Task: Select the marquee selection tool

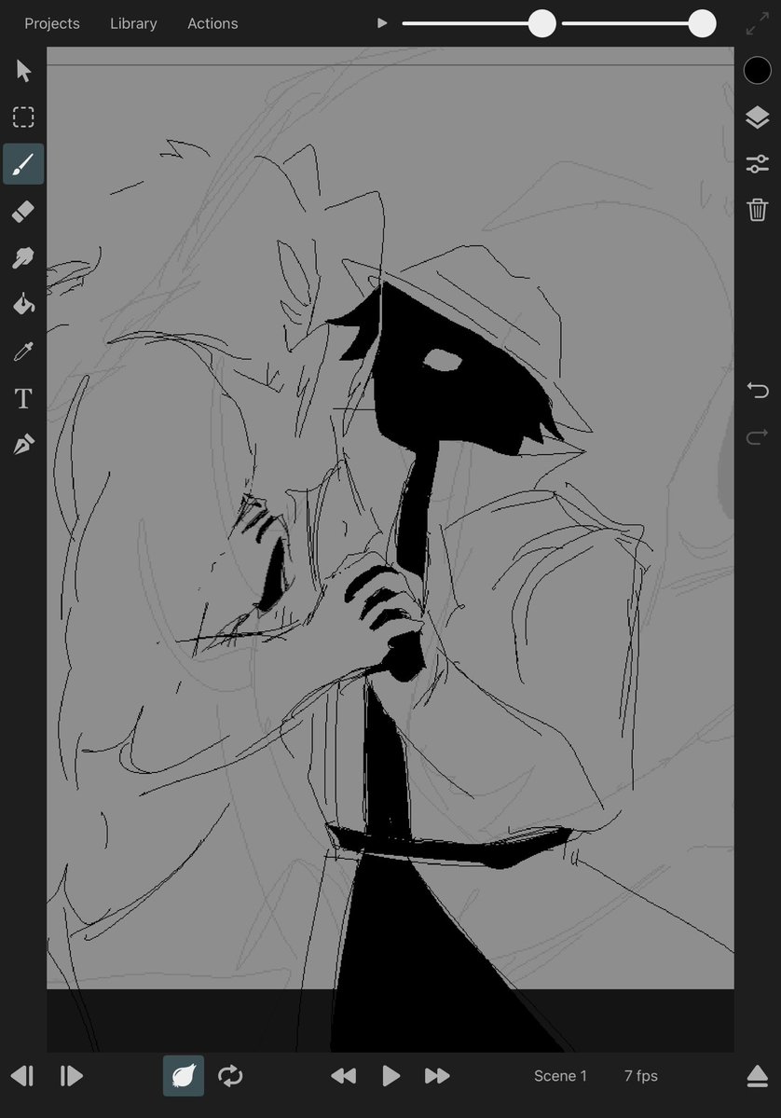Action: (x=23, y=117)
